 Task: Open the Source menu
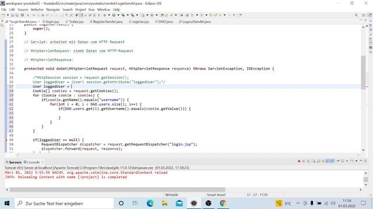pyautogui.click(x=23, y=10)
